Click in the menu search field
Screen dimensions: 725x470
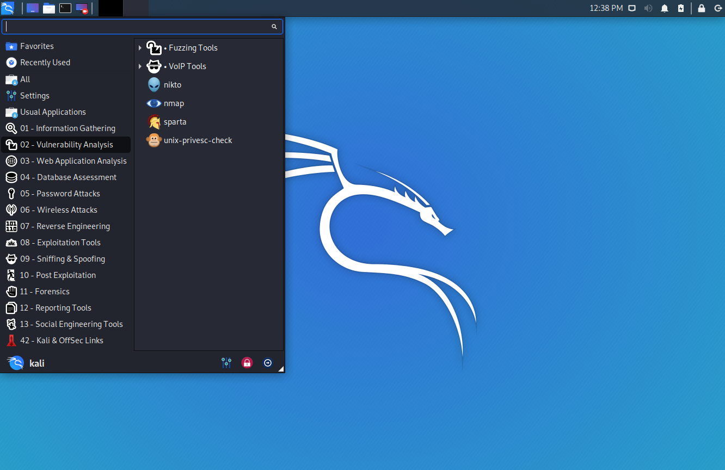tap(142, 27)
